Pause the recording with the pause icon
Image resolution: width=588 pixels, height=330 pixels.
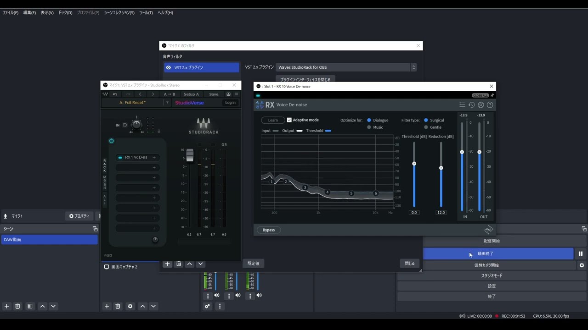[x=581, y=253]
